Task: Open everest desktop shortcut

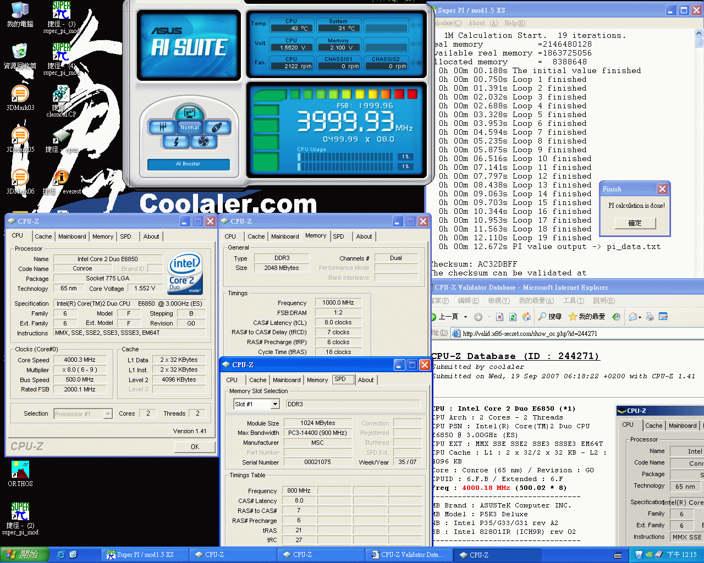Action: click(62, 182)
